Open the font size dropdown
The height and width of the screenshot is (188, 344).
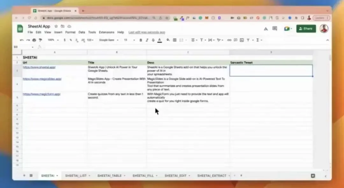[129, 40]
